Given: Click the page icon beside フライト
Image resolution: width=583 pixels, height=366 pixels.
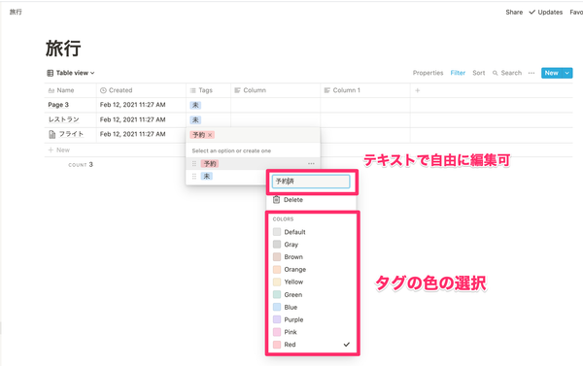Looking at the screenshot, I should (52, 135).
